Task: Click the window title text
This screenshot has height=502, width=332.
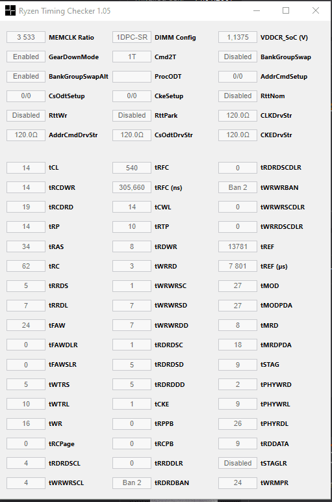Action: (x=64, y=11)
